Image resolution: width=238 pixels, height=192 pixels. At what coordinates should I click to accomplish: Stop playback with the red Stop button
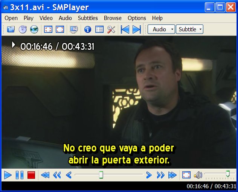click(x=31, y=175)
